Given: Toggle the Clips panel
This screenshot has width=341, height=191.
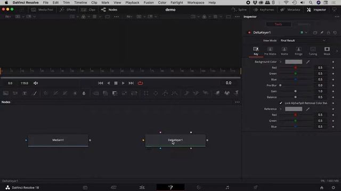Looking at the screenshot, I should coord(88,10).
